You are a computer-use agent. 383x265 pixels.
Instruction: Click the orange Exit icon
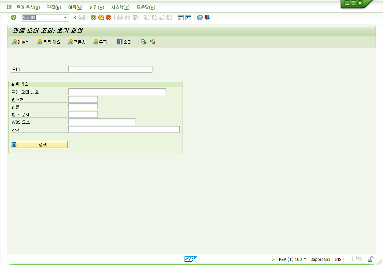pyautogui.click(x=101, y=17)
